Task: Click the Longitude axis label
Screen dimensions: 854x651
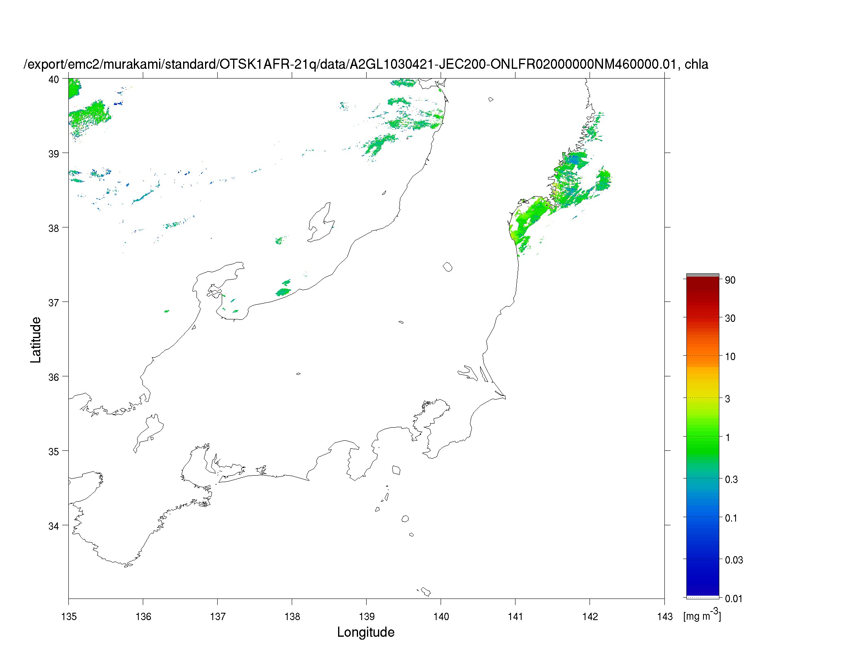Action: point(366,632)
